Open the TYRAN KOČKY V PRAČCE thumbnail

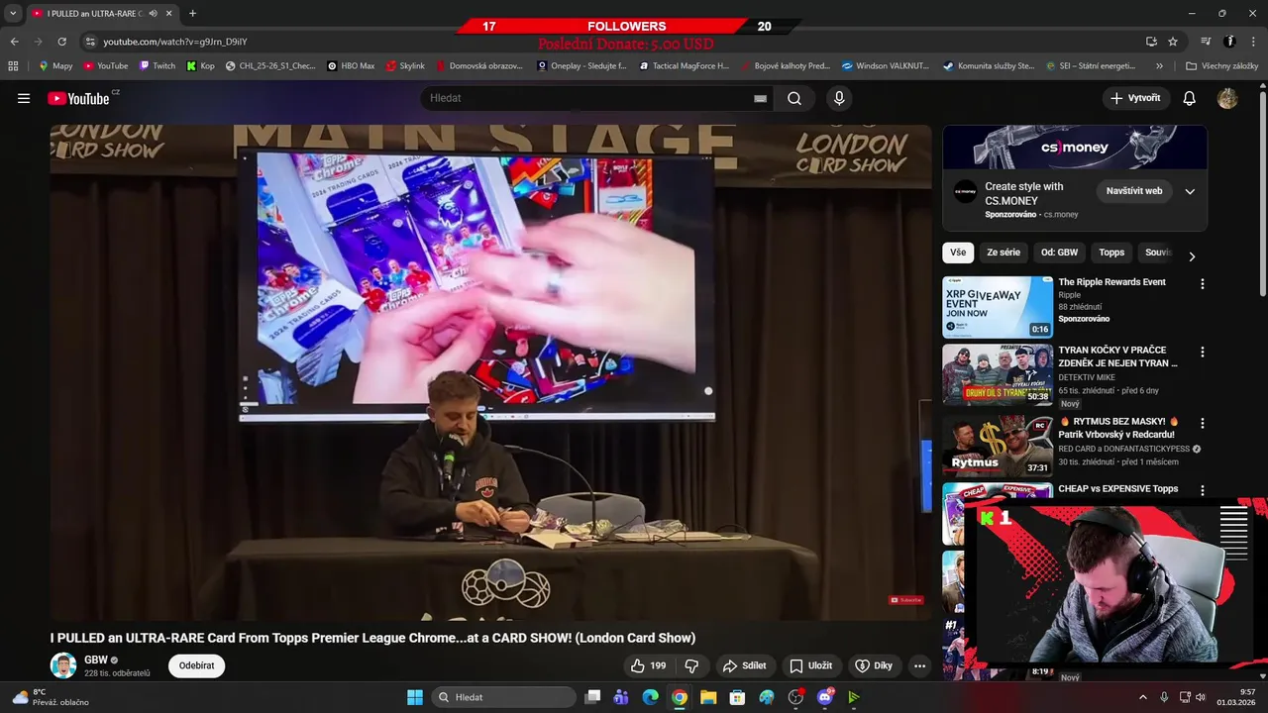pos(998,375)
